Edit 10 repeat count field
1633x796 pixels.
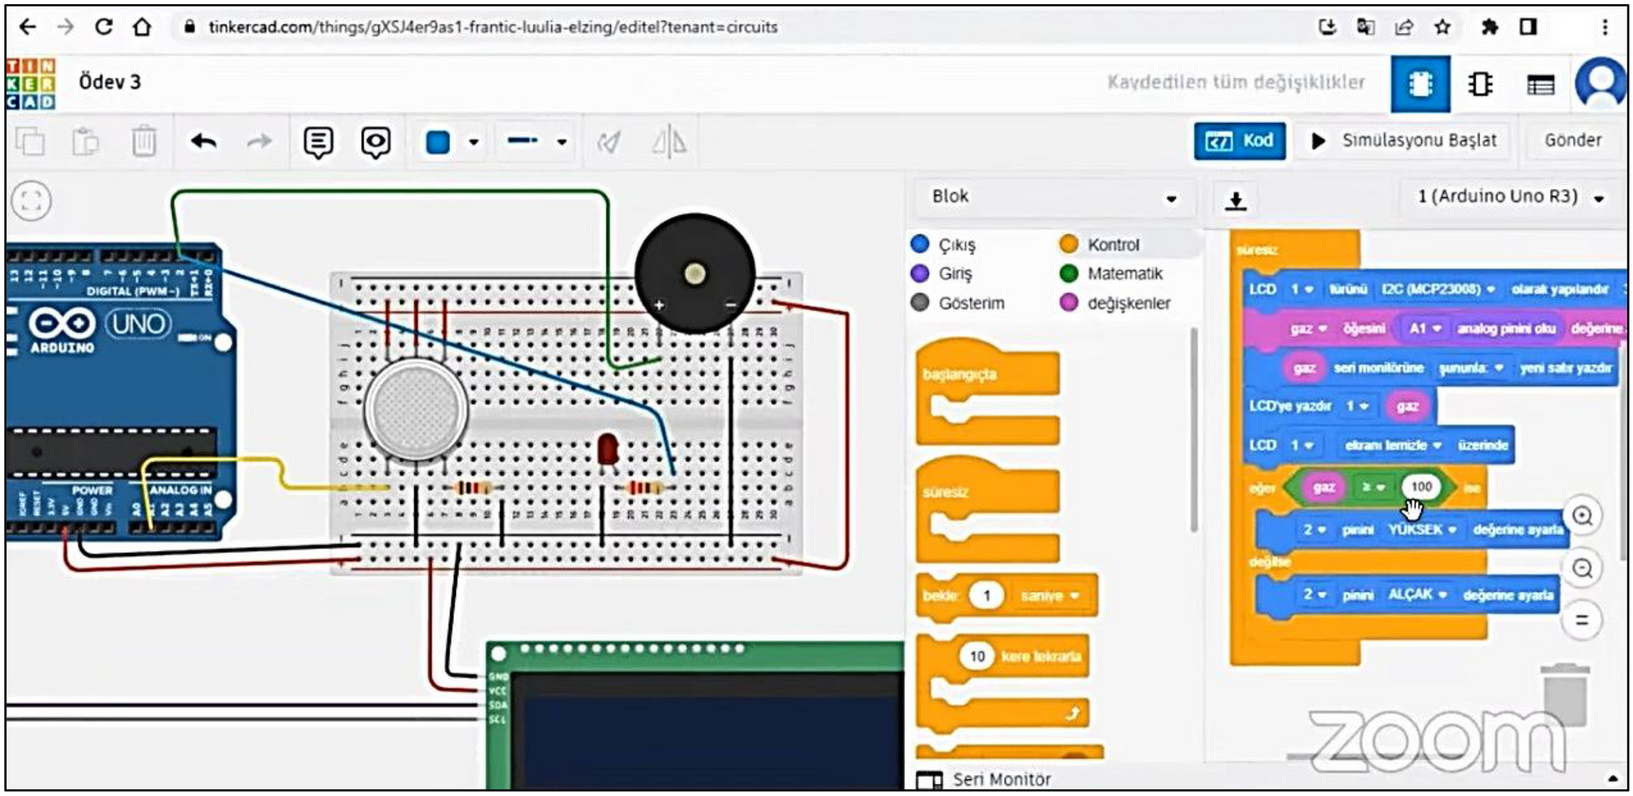pos(977,656)
